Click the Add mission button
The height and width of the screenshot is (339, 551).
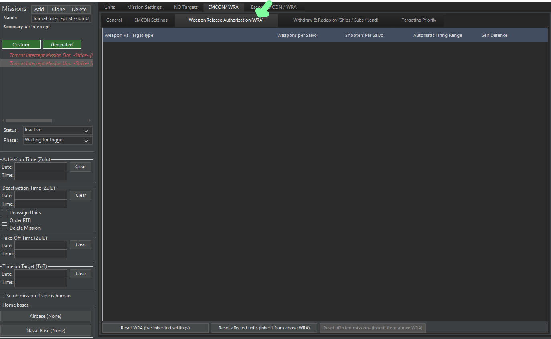(39, 10)
